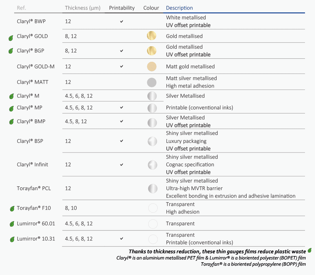Image resolution: width=315 pixels, height=275 pixels.
Task: Select the Printability column header
Action: 122,8
